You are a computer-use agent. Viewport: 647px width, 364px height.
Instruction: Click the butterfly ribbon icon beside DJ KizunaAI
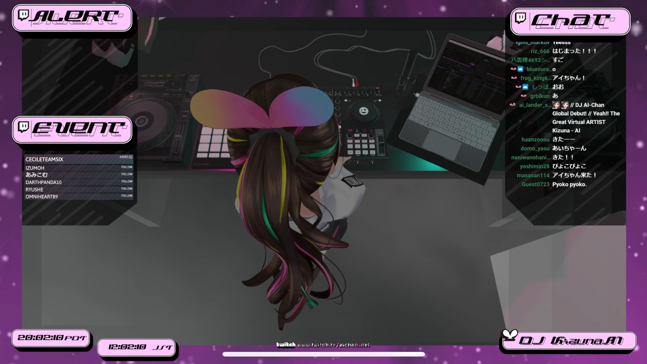(510, 335)
